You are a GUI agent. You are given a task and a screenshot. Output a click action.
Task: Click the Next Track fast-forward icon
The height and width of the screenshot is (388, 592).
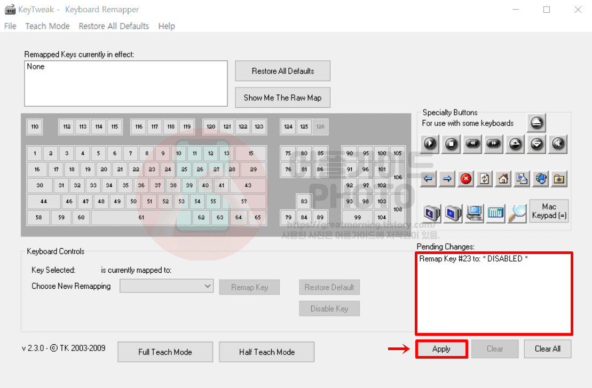494,144
